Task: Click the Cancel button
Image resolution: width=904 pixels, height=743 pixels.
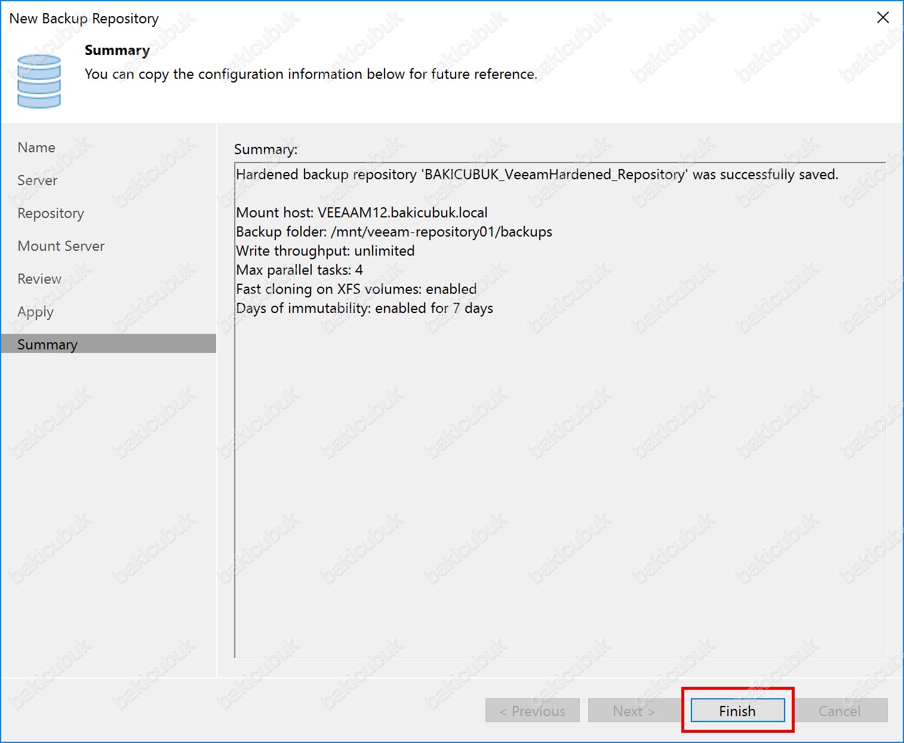Action: 839,711
